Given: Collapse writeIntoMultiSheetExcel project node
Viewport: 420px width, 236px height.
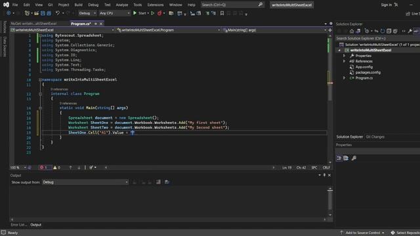Looking at the screenshot, I should point(339,50).
